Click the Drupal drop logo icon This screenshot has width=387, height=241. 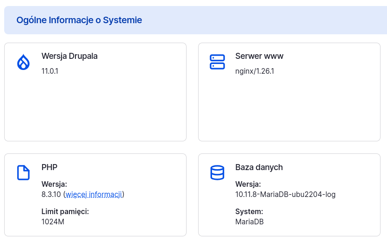pyautogui.click(x=24, y=62)
